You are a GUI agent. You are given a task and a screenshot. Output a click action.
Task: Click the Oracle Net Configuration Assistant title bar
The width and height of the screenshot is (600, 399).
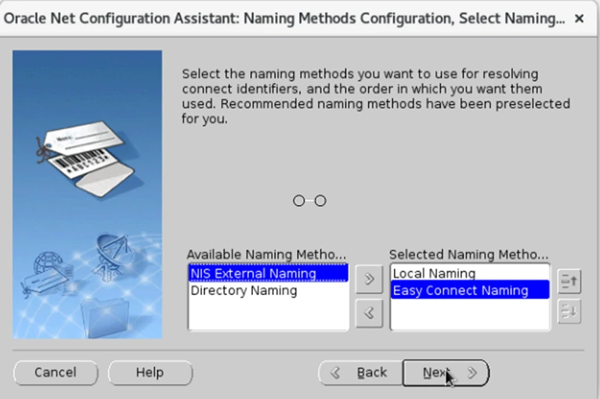pos(282,18)
